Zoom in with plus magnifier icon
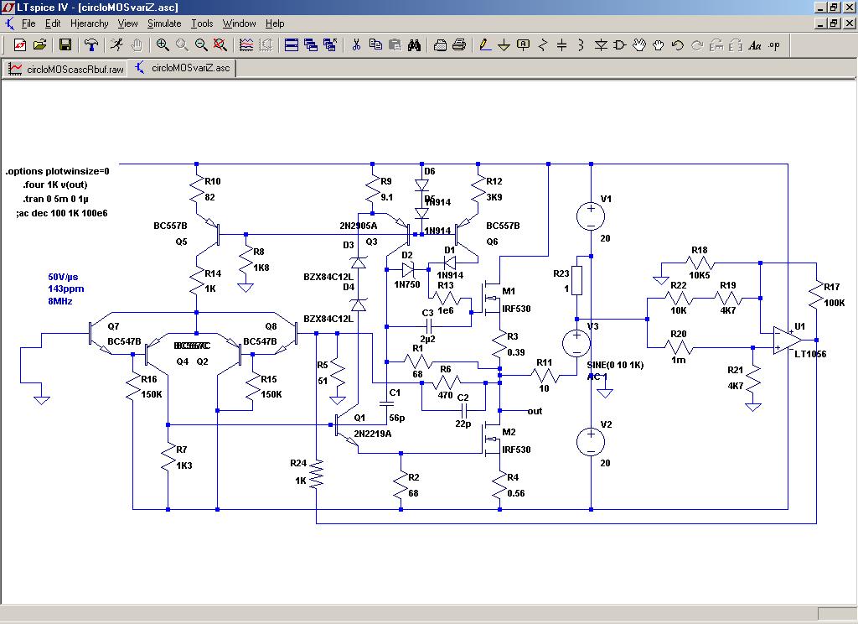The image size is (858, 624). point(163,45)
